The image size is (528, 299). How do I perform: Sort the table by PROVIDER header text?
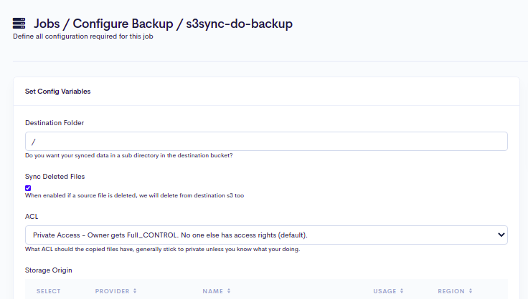click(112, 291)
